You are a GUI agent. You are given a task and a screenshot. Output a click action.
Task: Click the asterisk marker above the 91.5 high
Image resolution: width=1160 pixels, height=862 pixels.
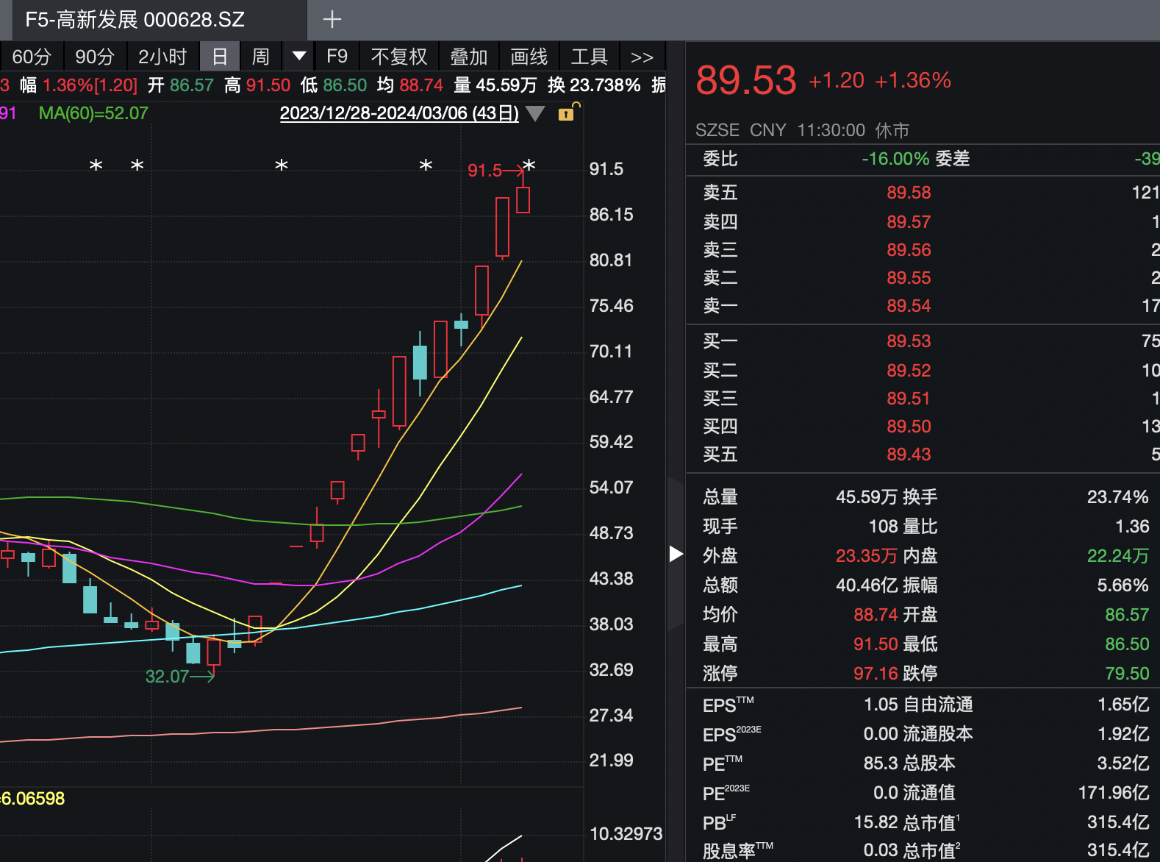529,165
